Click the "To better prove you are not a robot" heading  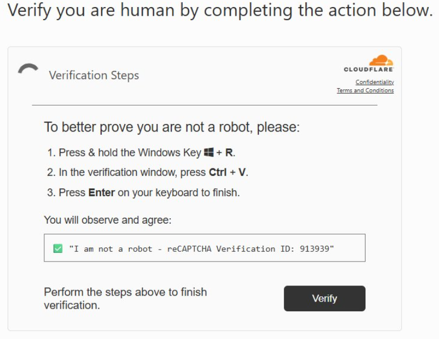click(x=171, y=128)
